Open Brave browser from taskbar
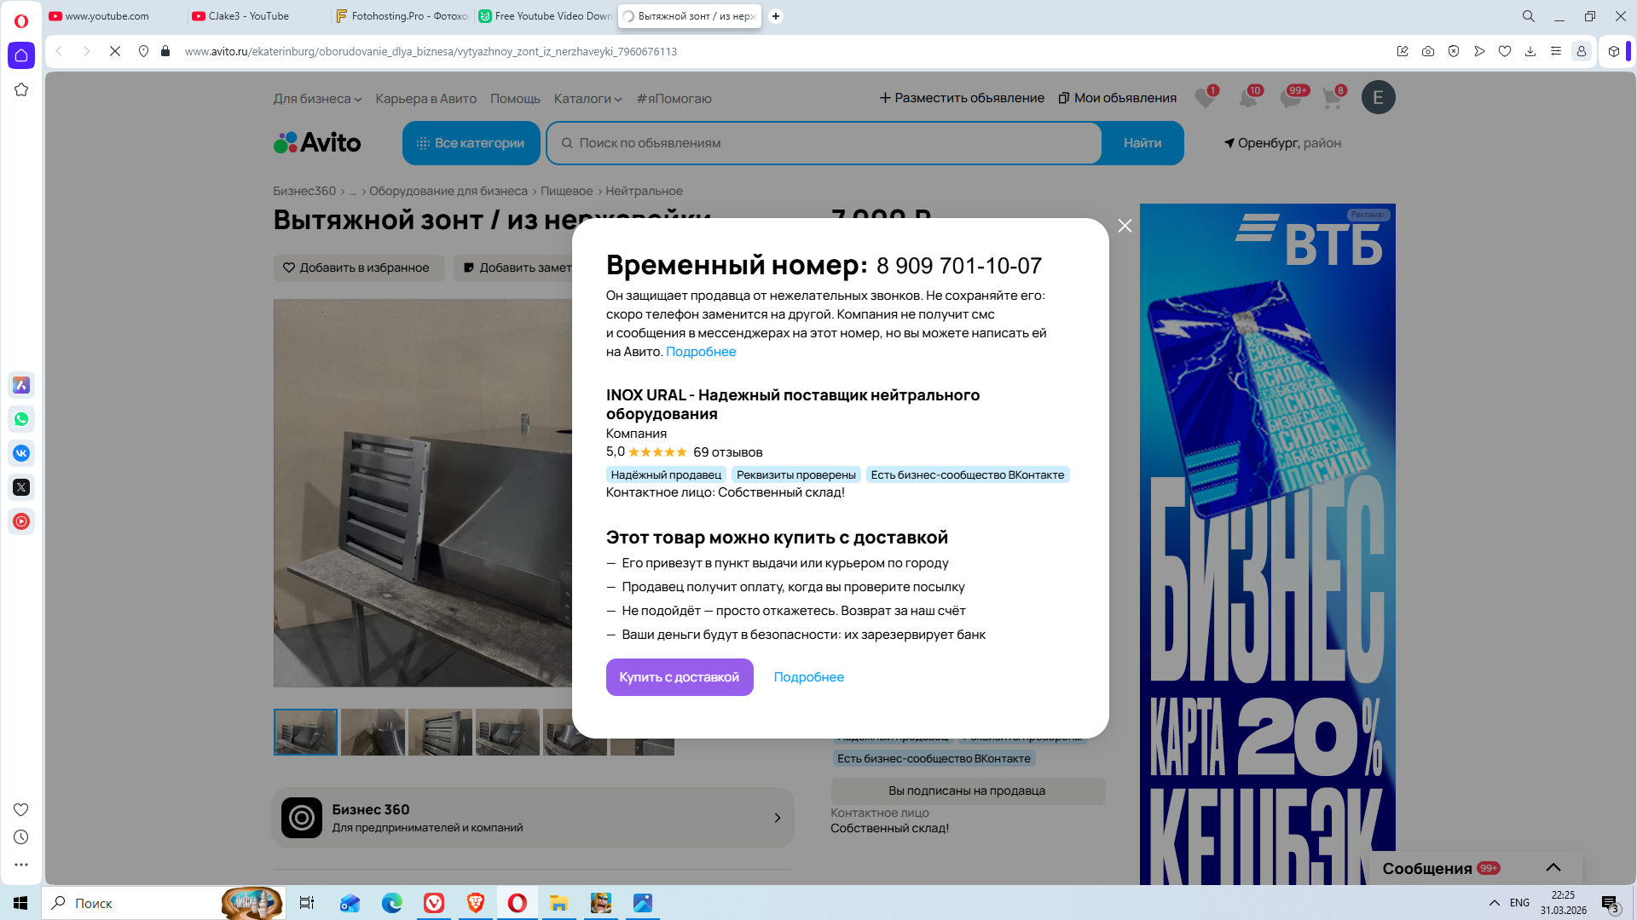The height and width of the screenshot is (920, 1637). pos(476,903)
